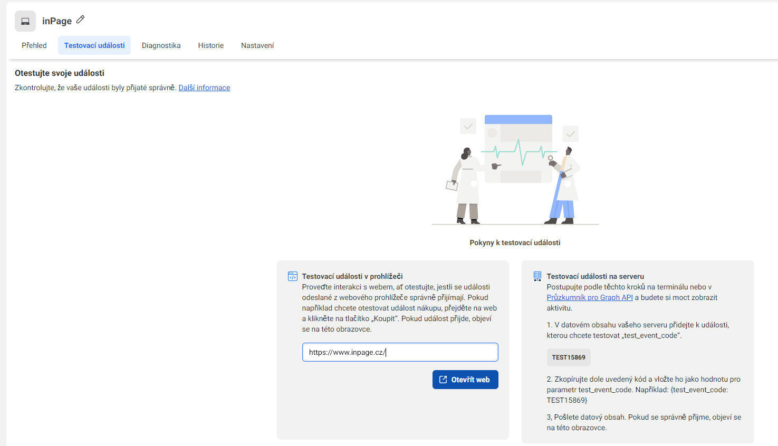Go to the Historie tab
Image resolution: width=778 pixels, height=446 pixels.
211,45
